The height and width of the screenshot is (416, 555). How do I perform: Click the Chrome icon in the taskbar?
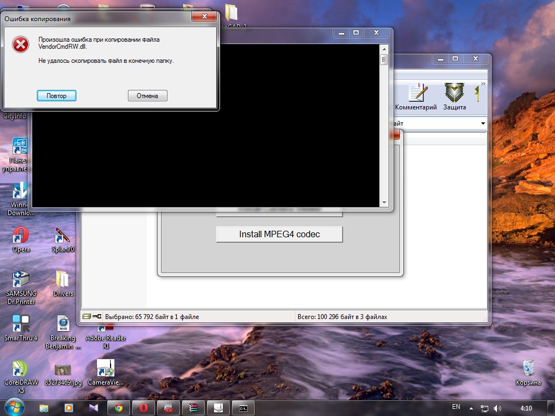tap(119, 408)
